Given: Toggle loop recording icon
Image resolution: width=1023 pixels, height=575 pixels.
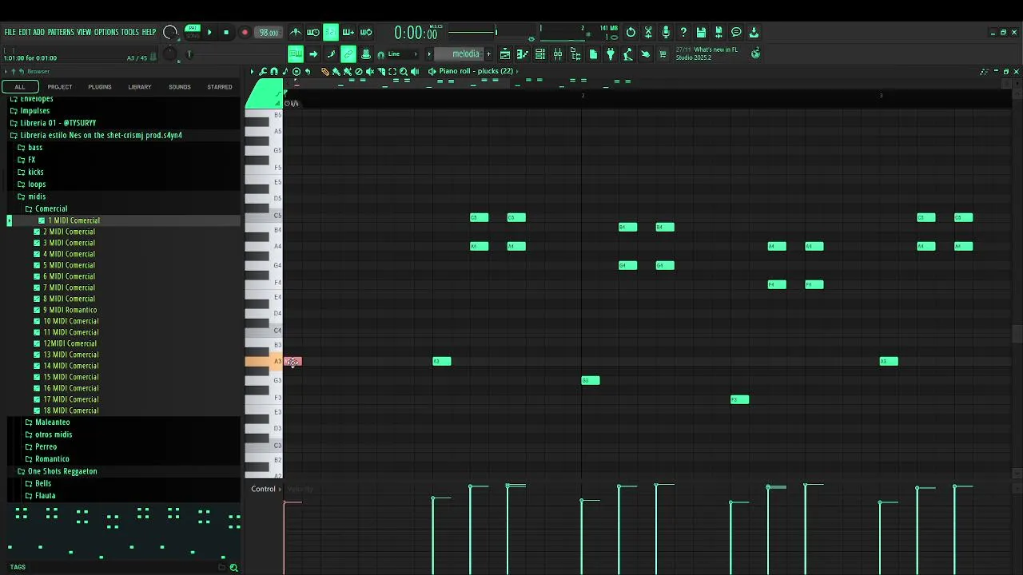Looking at the screenshot, I should pos(366,33).
